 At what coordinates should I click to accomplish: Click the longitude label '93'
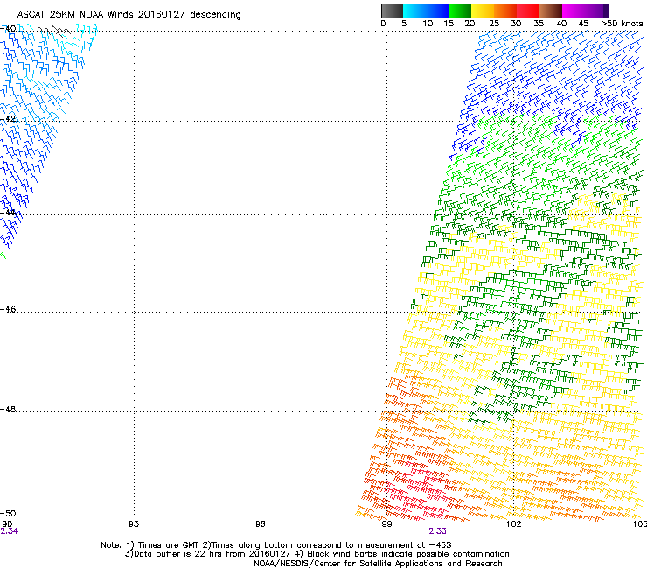point(133,524)
